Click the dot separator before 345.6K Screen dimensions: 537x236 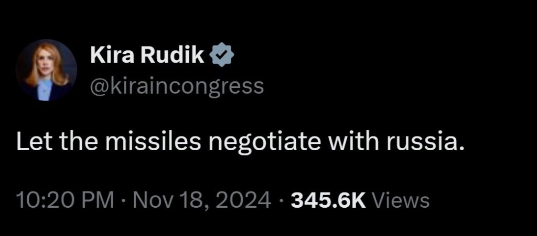pos(284,200)
